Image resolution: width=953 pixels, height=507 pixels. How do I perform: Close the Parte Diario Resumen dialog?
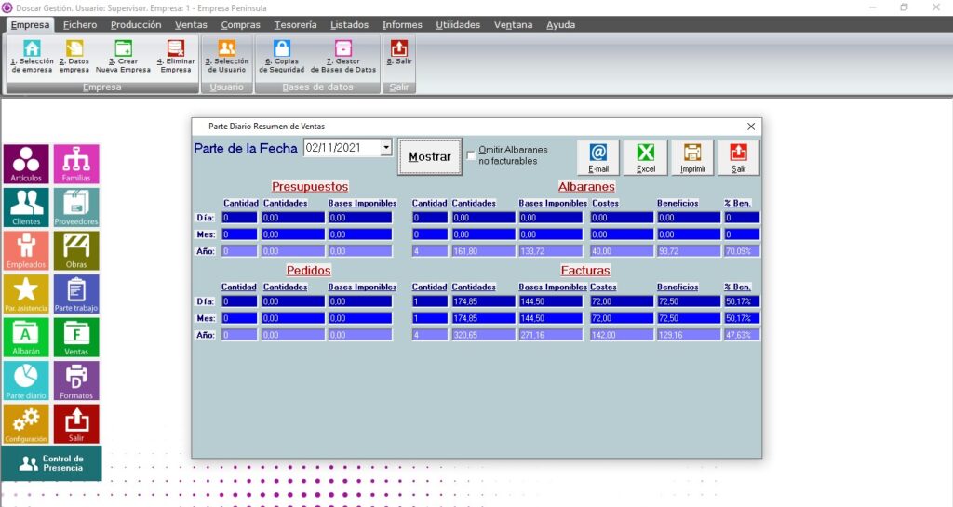(x=751, y=127)
